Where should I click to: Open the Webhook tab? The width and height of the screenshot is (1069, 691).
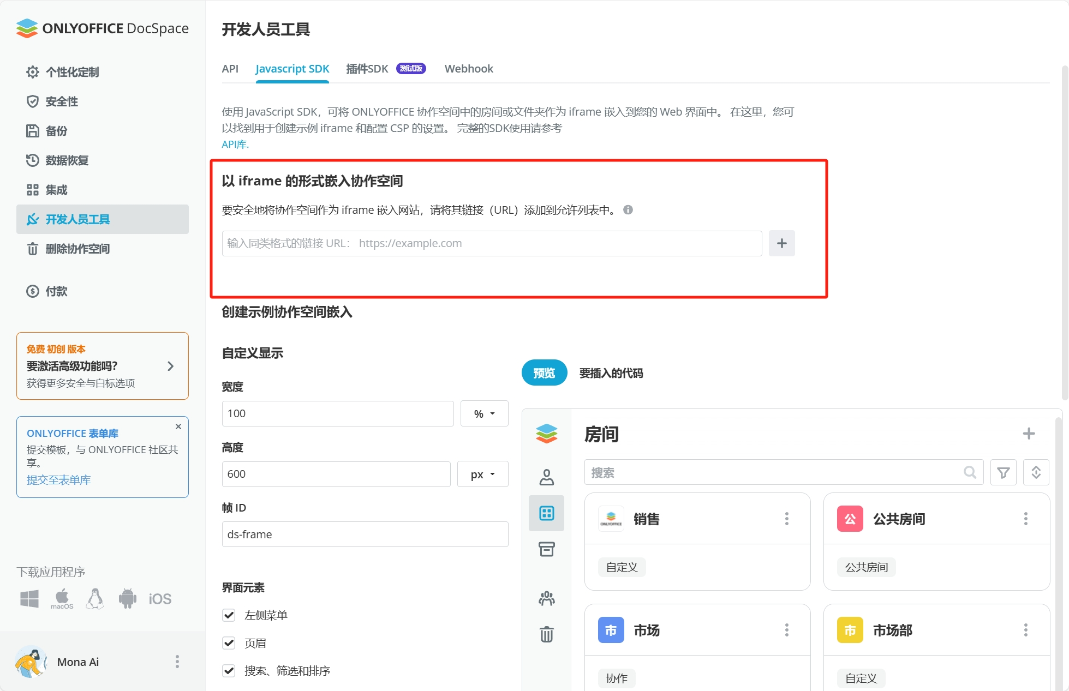[469, 69]
